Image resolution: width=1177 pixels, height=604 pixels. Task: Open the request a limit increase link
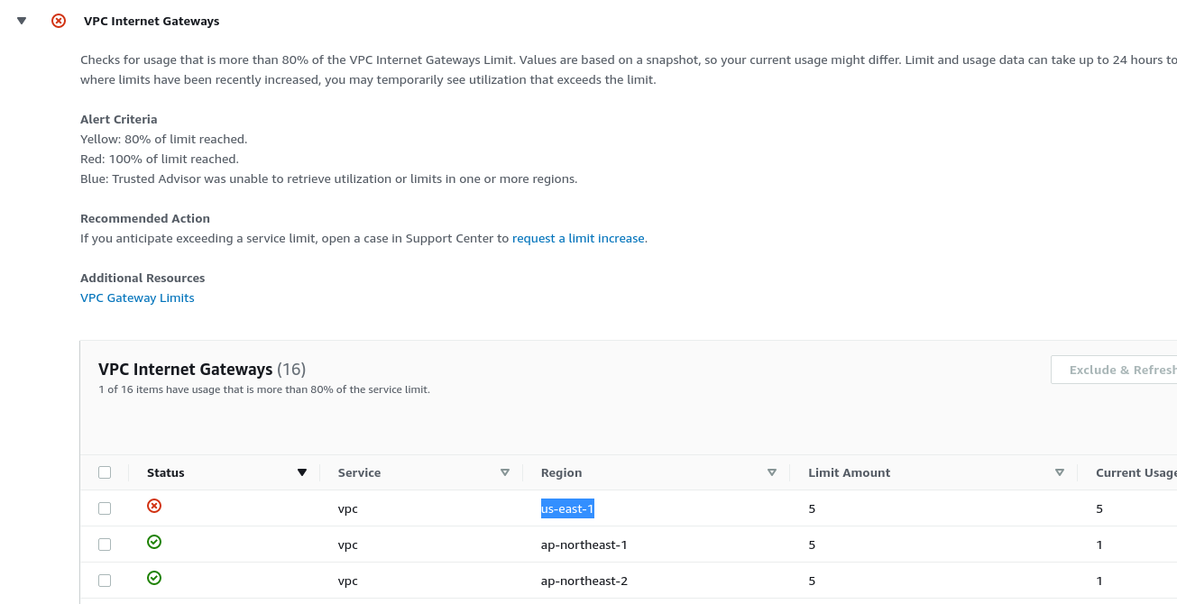578,239
